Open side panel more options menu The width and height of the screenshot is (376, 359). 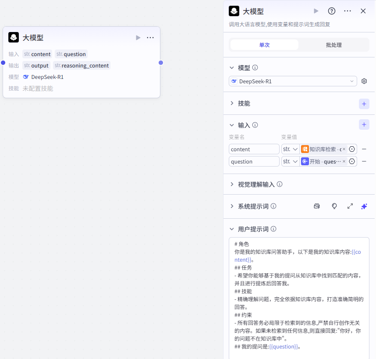tap(348, 11)
